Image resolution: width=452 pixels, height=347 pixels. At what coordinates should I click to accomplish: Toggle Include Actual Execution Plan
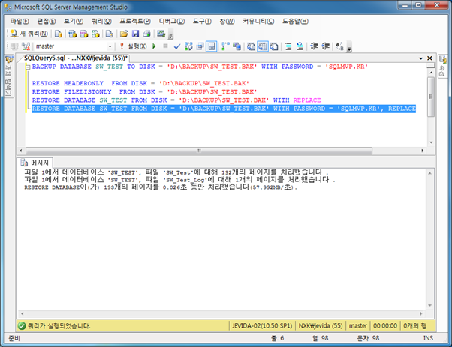point(225,46)
